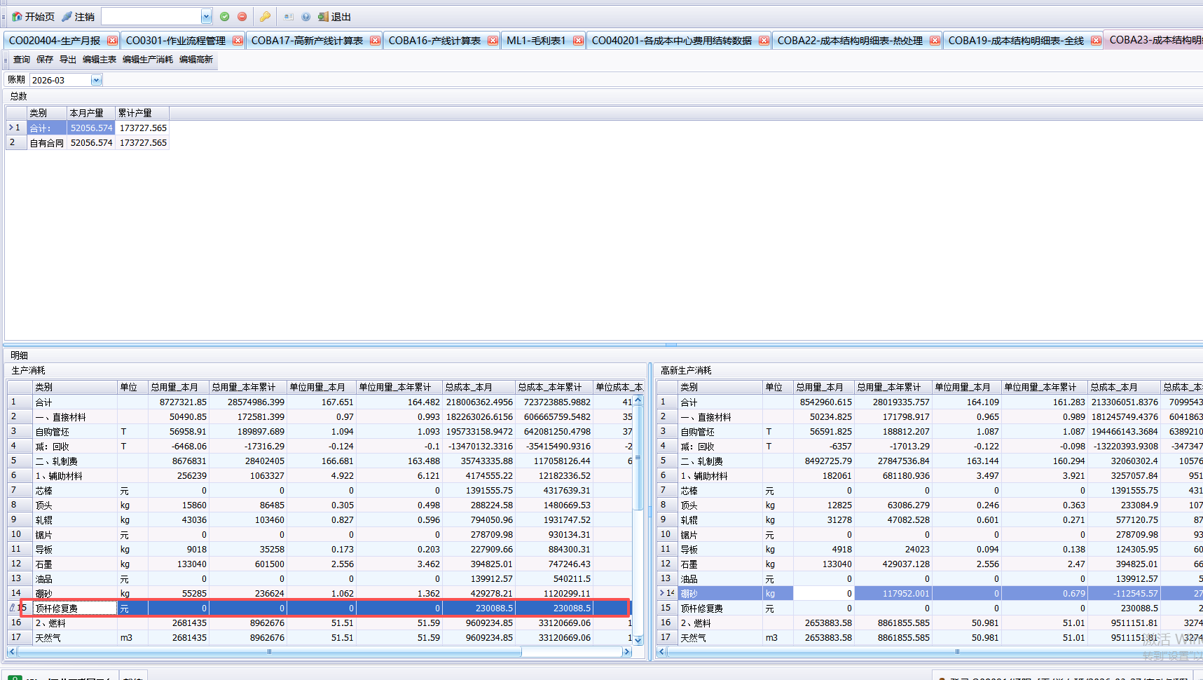Viewport: 1203px width, 680px height.
Task: Select the 顶杆修复费 cell in 生产消耗
Action: [x=75, y=608]
